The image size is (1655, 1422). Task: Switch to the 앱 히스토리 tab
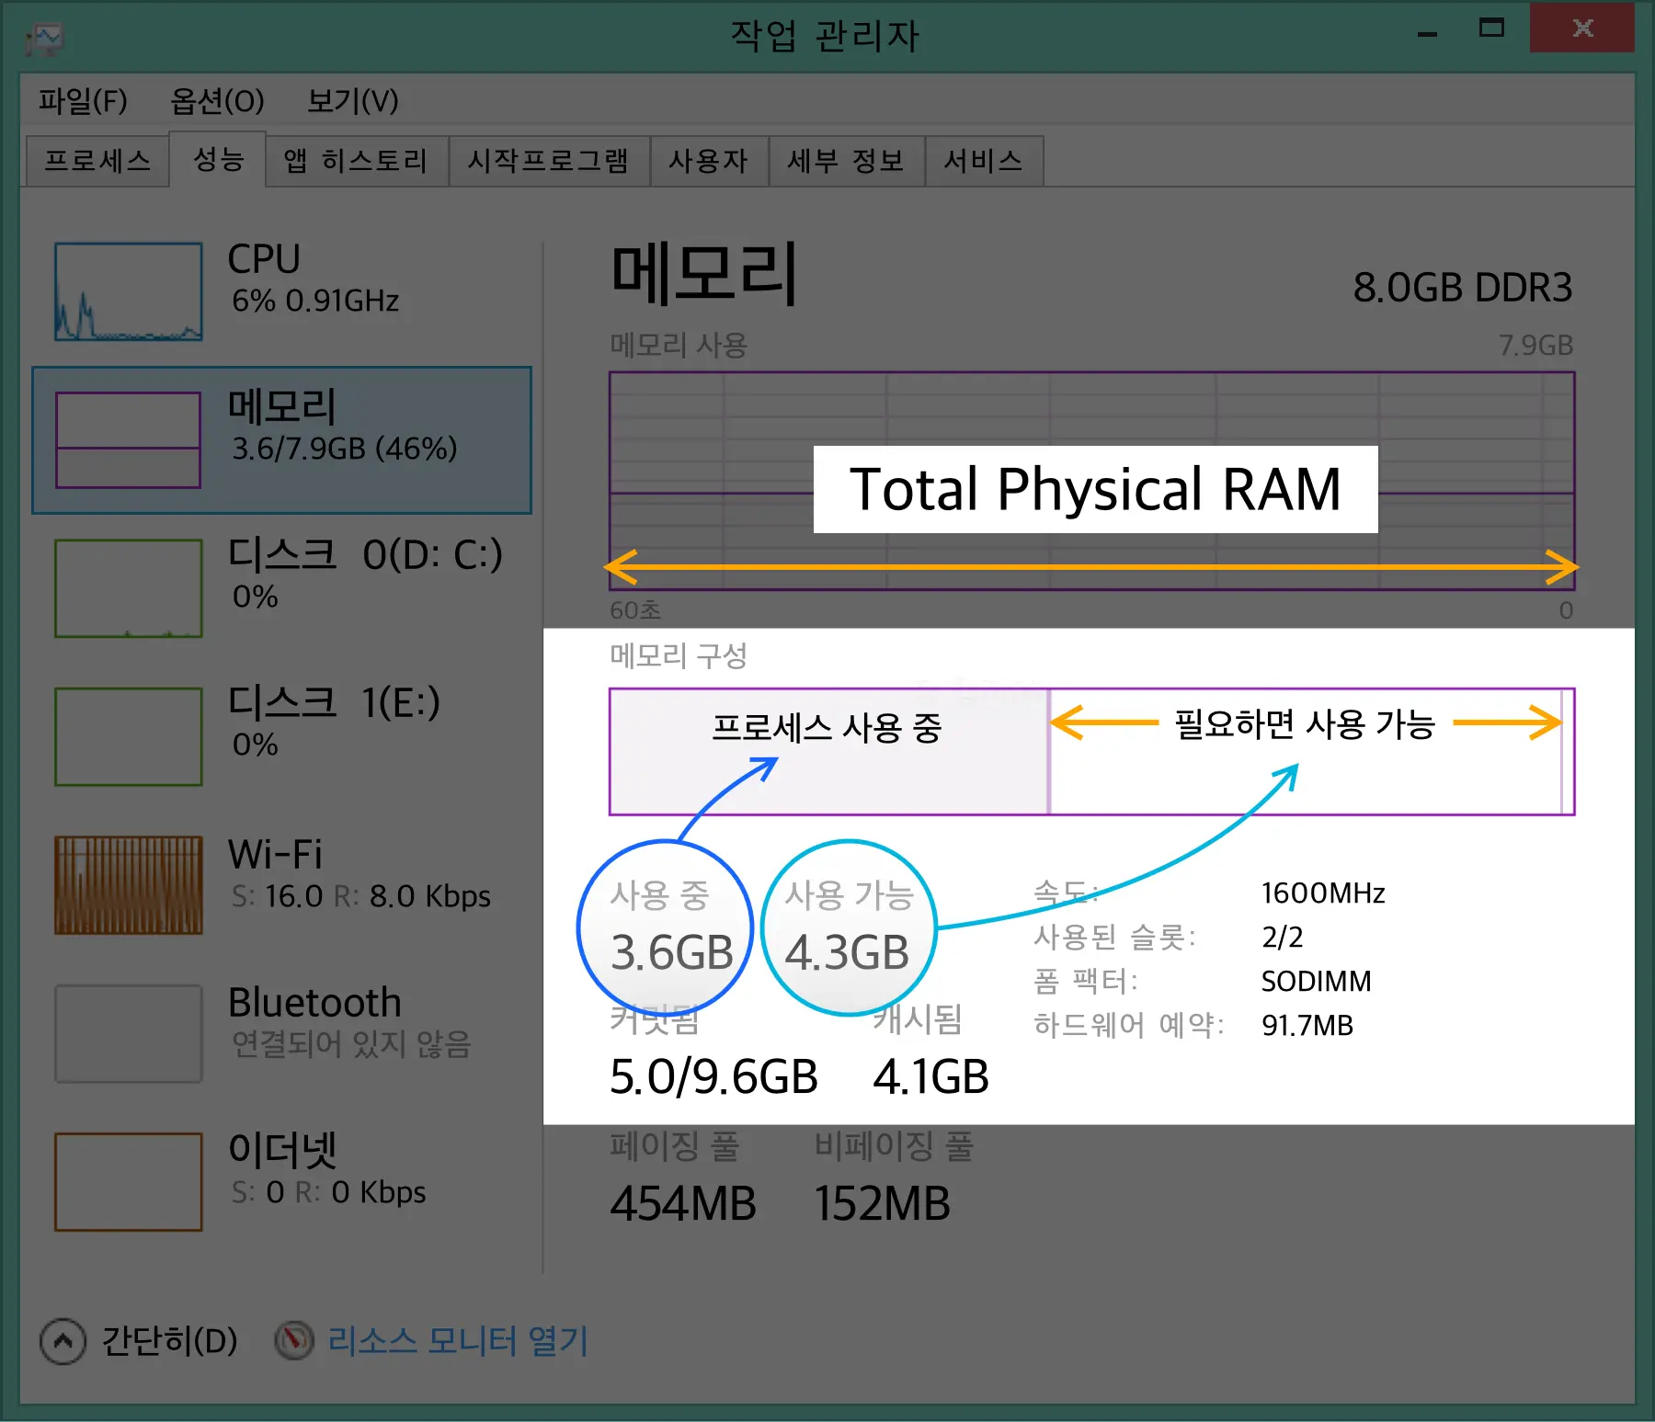(x=356, y=161)
